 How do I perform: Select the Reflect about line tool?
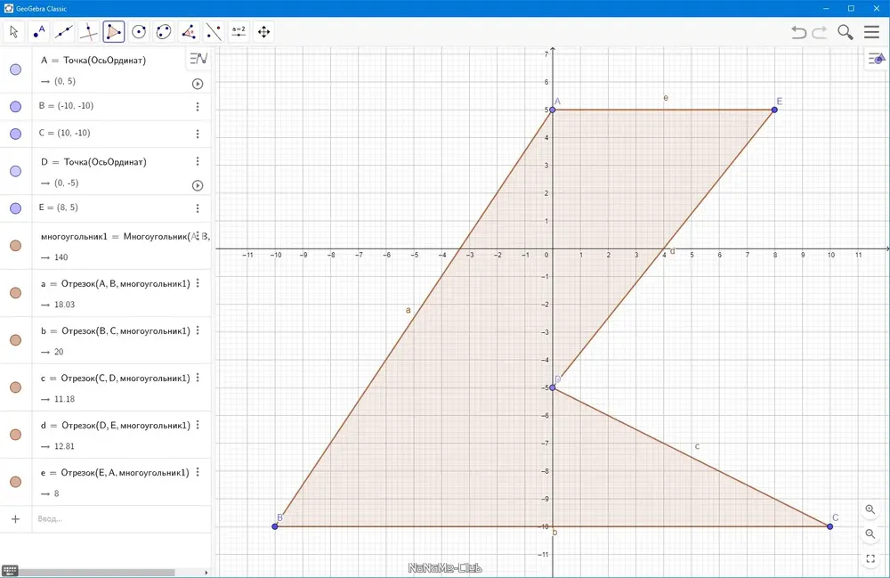tap(214, 32)
